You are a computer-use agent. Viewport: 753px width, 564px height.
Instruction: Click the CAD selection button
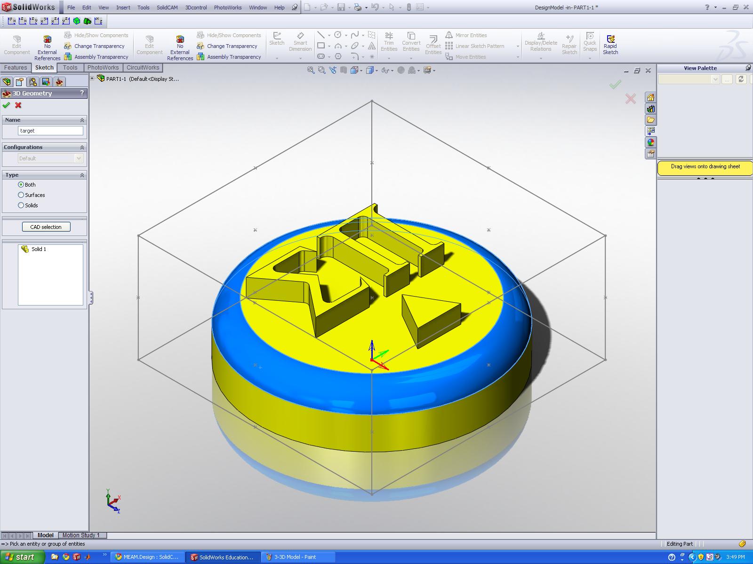pos(46,227)
